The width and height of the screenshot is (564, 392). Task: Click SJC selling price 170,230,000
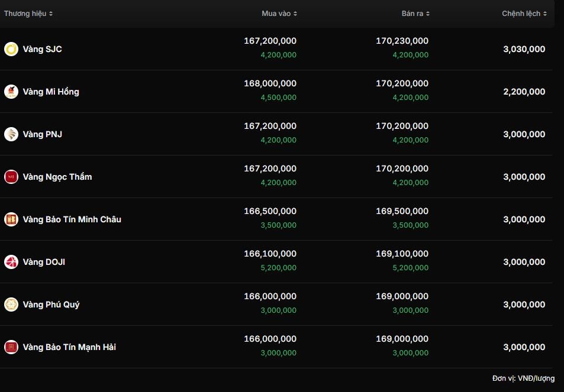click(402, 41)
